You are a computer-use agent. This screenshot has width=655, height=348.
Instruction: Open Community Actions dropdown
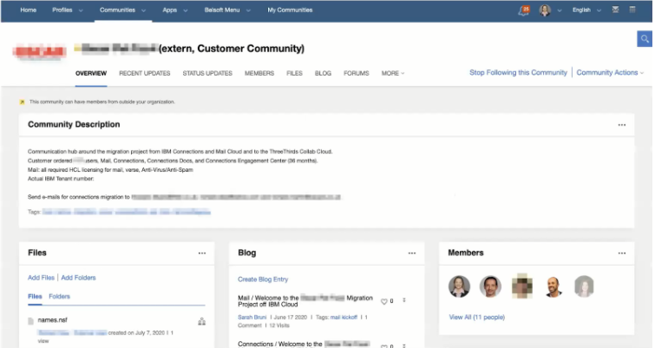click(x=610, y=73)
